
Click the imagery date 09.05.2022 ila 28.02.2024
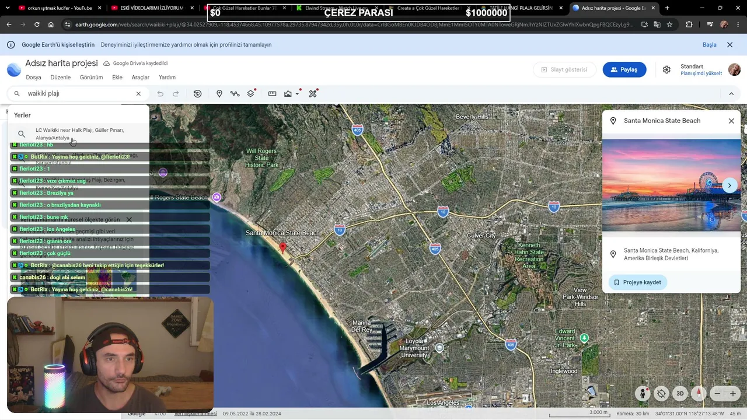(252, 414)
